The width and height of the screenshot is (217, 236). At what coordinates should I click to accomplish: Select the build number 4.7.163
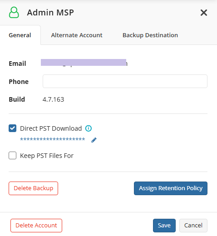click(53, 99)
